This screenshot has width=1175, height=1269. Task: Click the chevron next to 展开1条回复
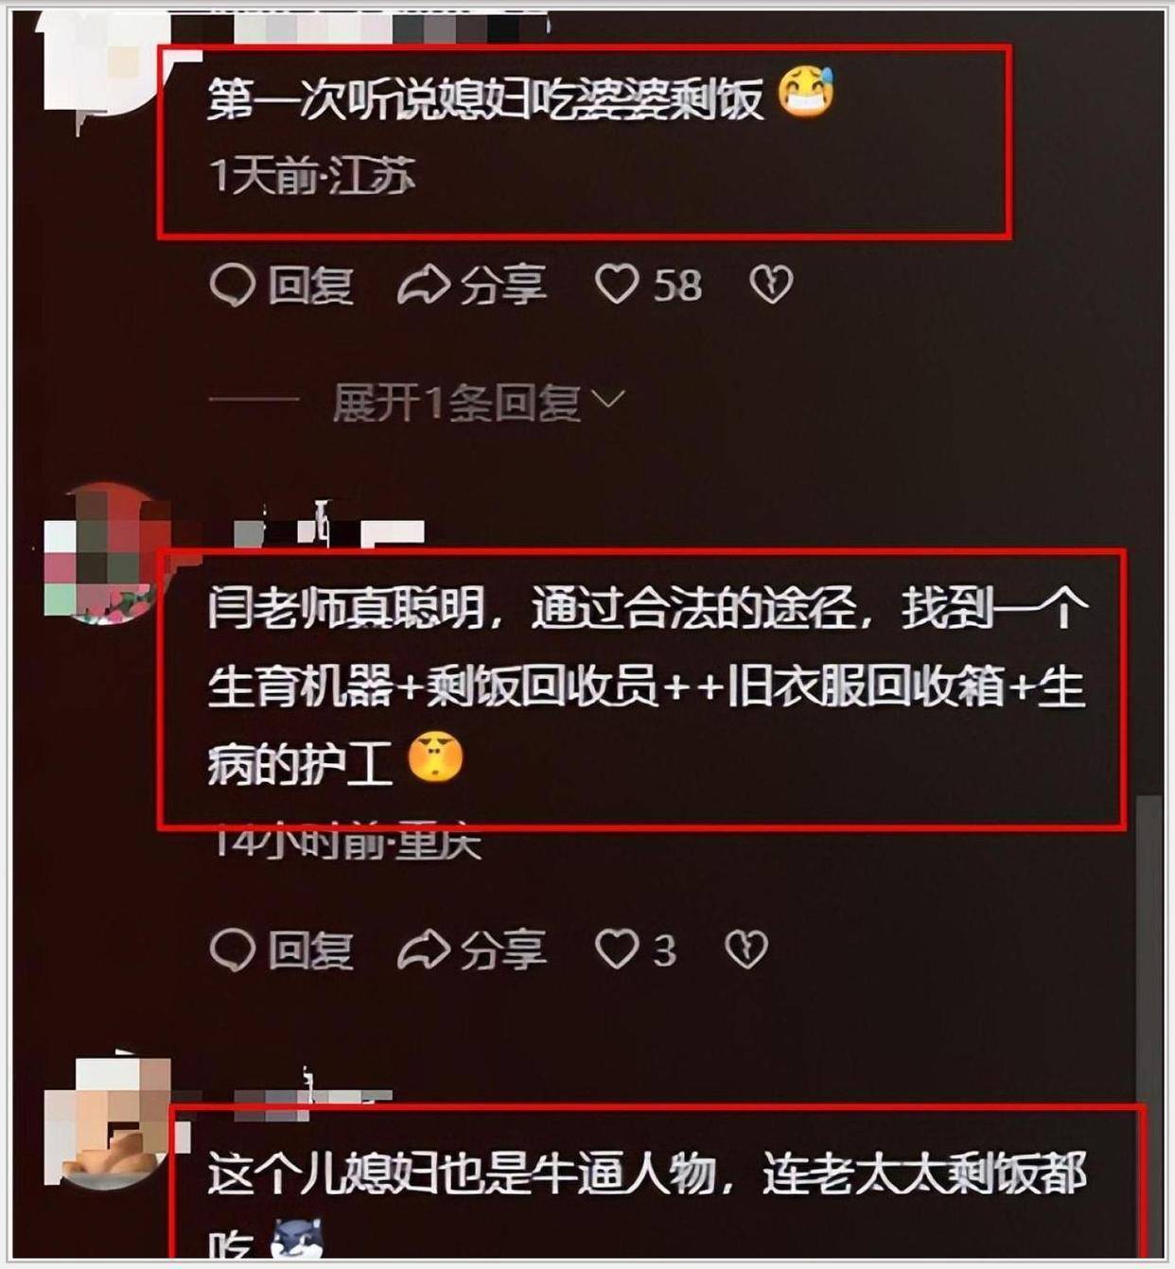[x=607, y=402]
